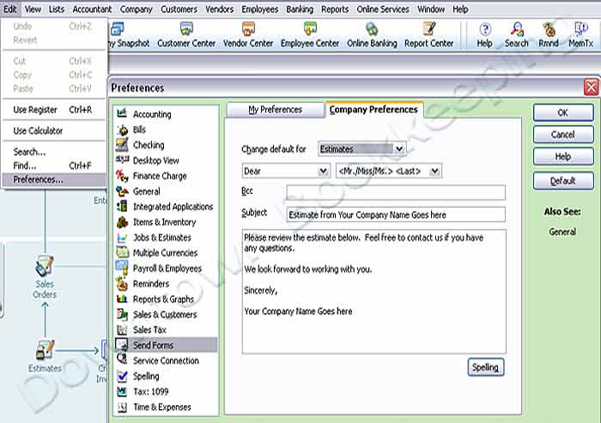This screenshot has width=601, height=423.
Task: Open the Mr./Miss/Ms. Last name format dropdown
Action: point(388,171)
